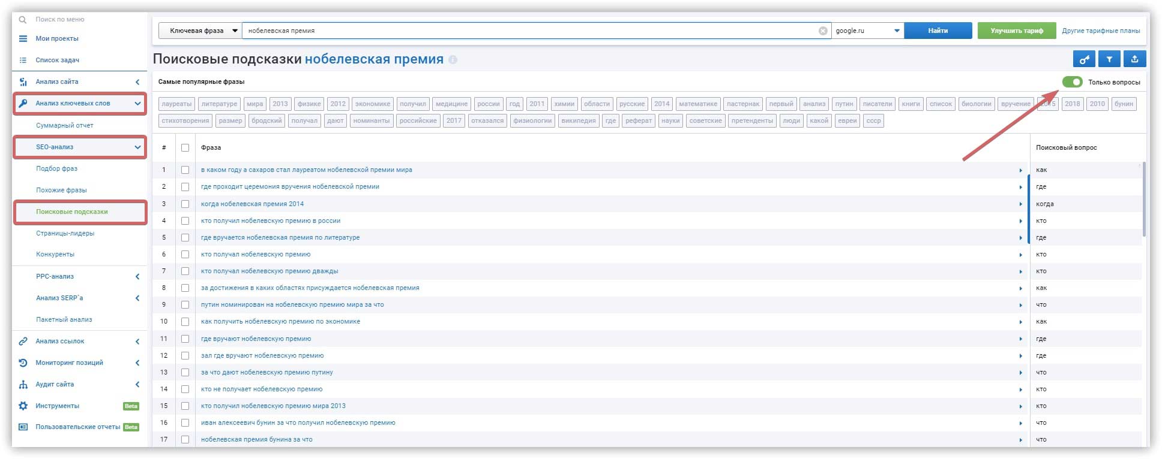Click the green Улучшить тариф button

1017,31
